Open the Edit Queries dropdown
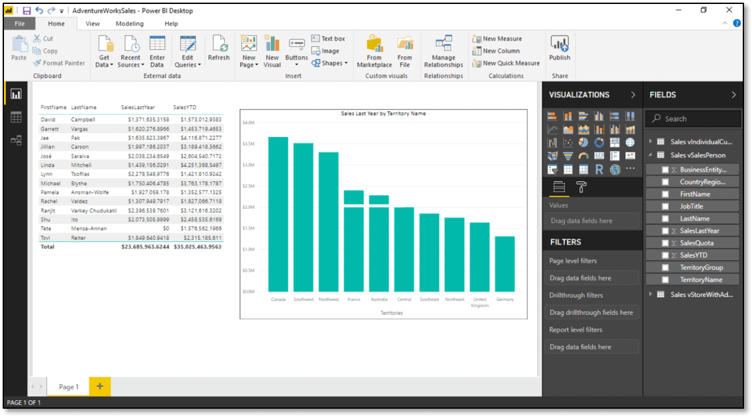752x418 pixels. [188, 52]
